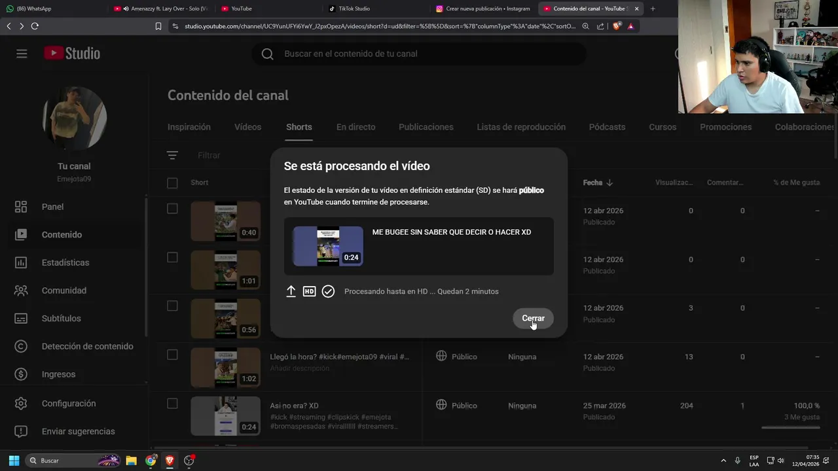Toggle the select-all Shorts checkbox
838x471 pixels.
172,183
